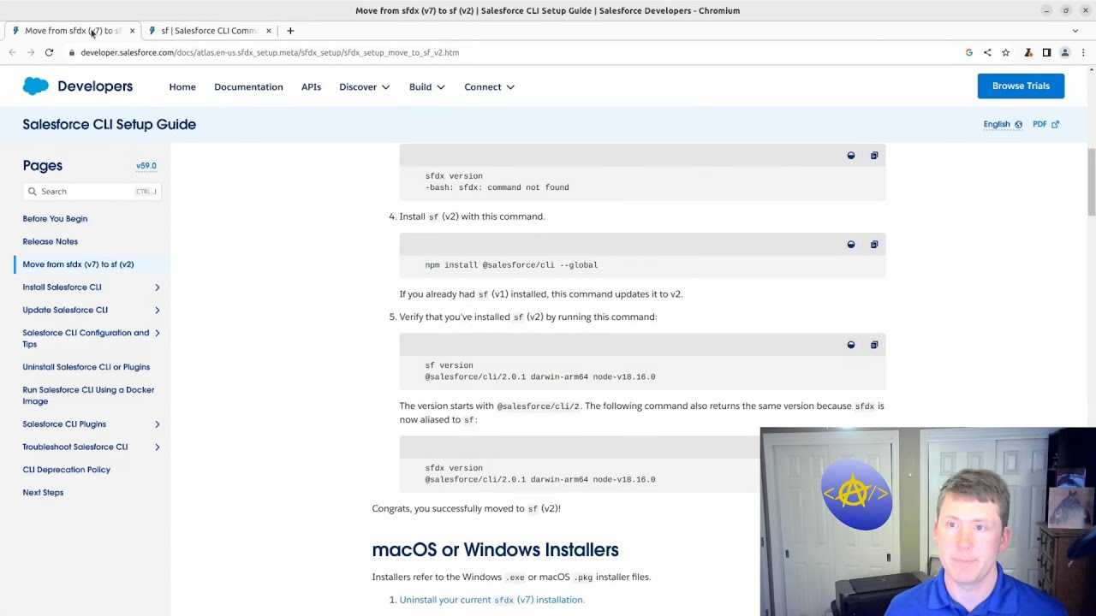This screenshot has width=1096, height=616.
Task: Open Release Notes page
Action: (50, 241)
